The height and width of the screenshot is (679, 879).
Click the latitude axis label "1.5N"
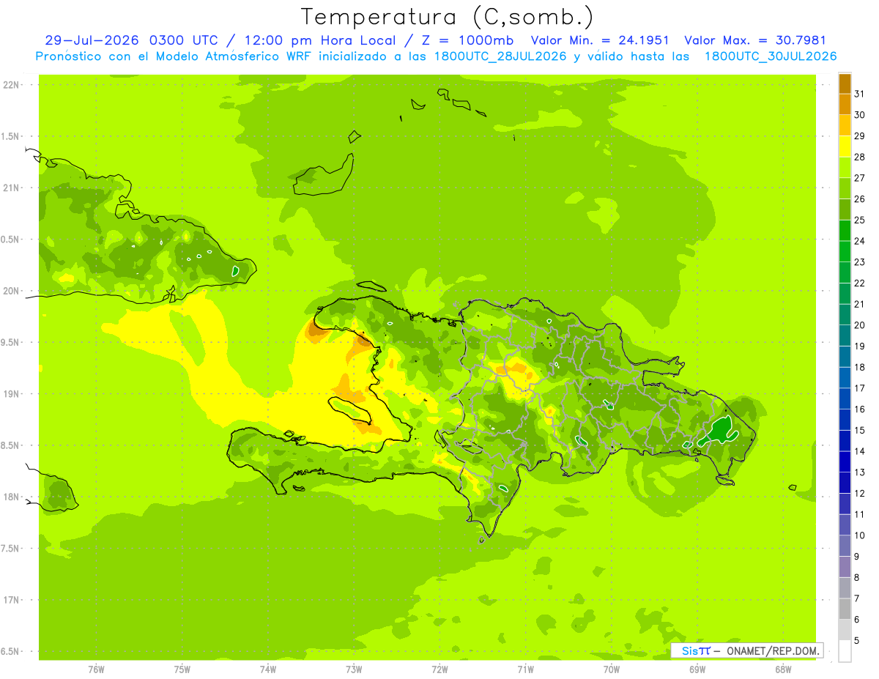click(x=10, y=136)
